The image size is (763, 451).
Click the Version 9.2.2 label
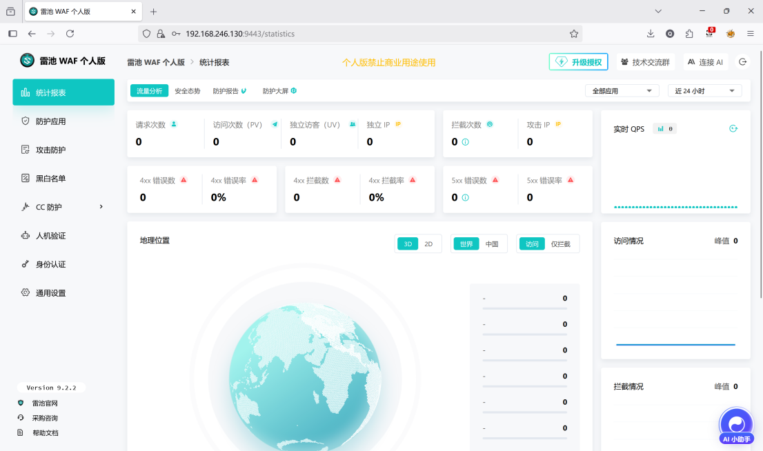(x=51, y=388)
